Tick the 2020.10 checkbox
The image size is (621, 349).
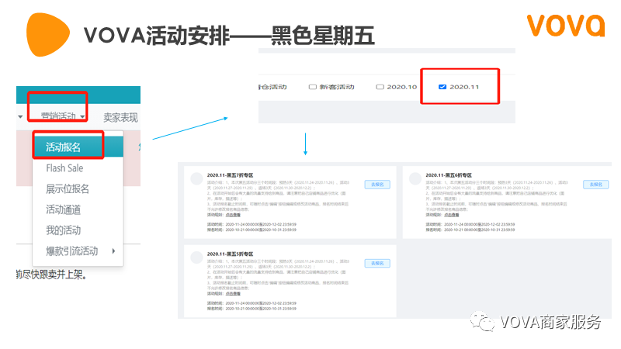click(380, 87)
